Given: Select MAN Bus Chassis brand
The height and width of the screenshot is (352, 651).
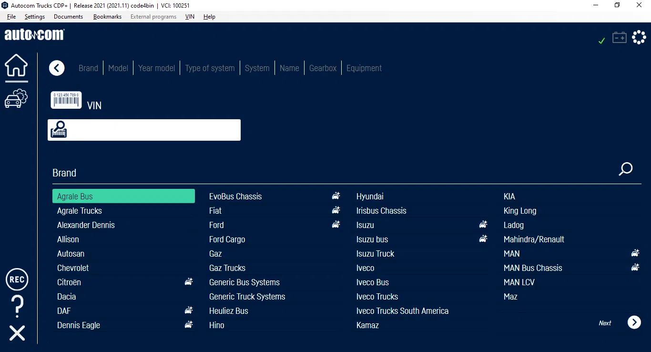Looking at the screenshot, I should pyautogui.click(x=533, y=268).
